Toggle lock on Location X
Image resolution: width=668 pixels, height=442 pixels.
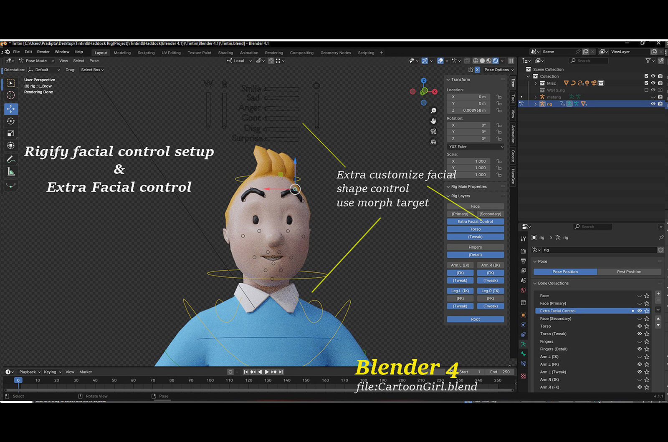pos(499,97)
